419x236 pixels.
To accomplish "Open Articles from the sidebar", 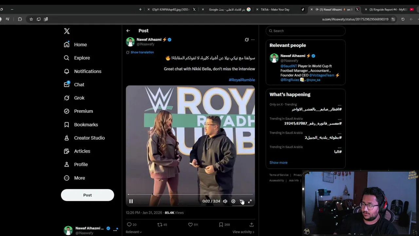I will tap(77, 151).
